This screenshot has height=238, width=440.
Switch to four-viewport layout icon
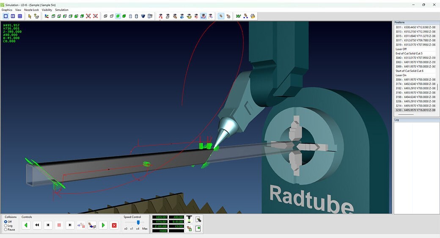click(x=19, y=16)
